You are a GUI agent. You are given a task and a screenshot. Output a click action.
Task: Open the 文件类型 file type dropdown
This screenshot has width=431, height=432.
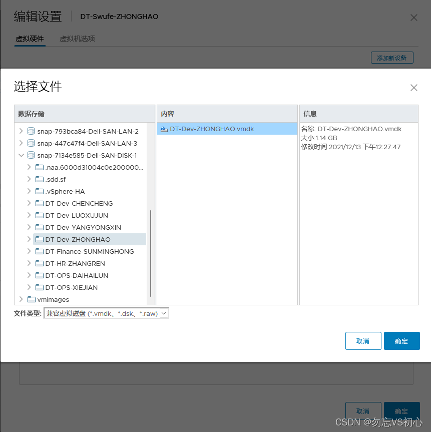[x=163, y=313]
